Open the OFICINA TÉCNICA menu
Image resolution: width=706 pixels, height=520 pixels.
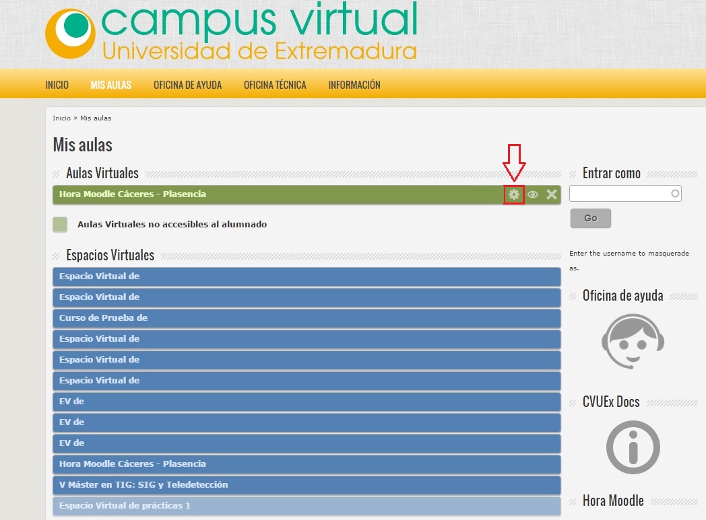(275, 85)
